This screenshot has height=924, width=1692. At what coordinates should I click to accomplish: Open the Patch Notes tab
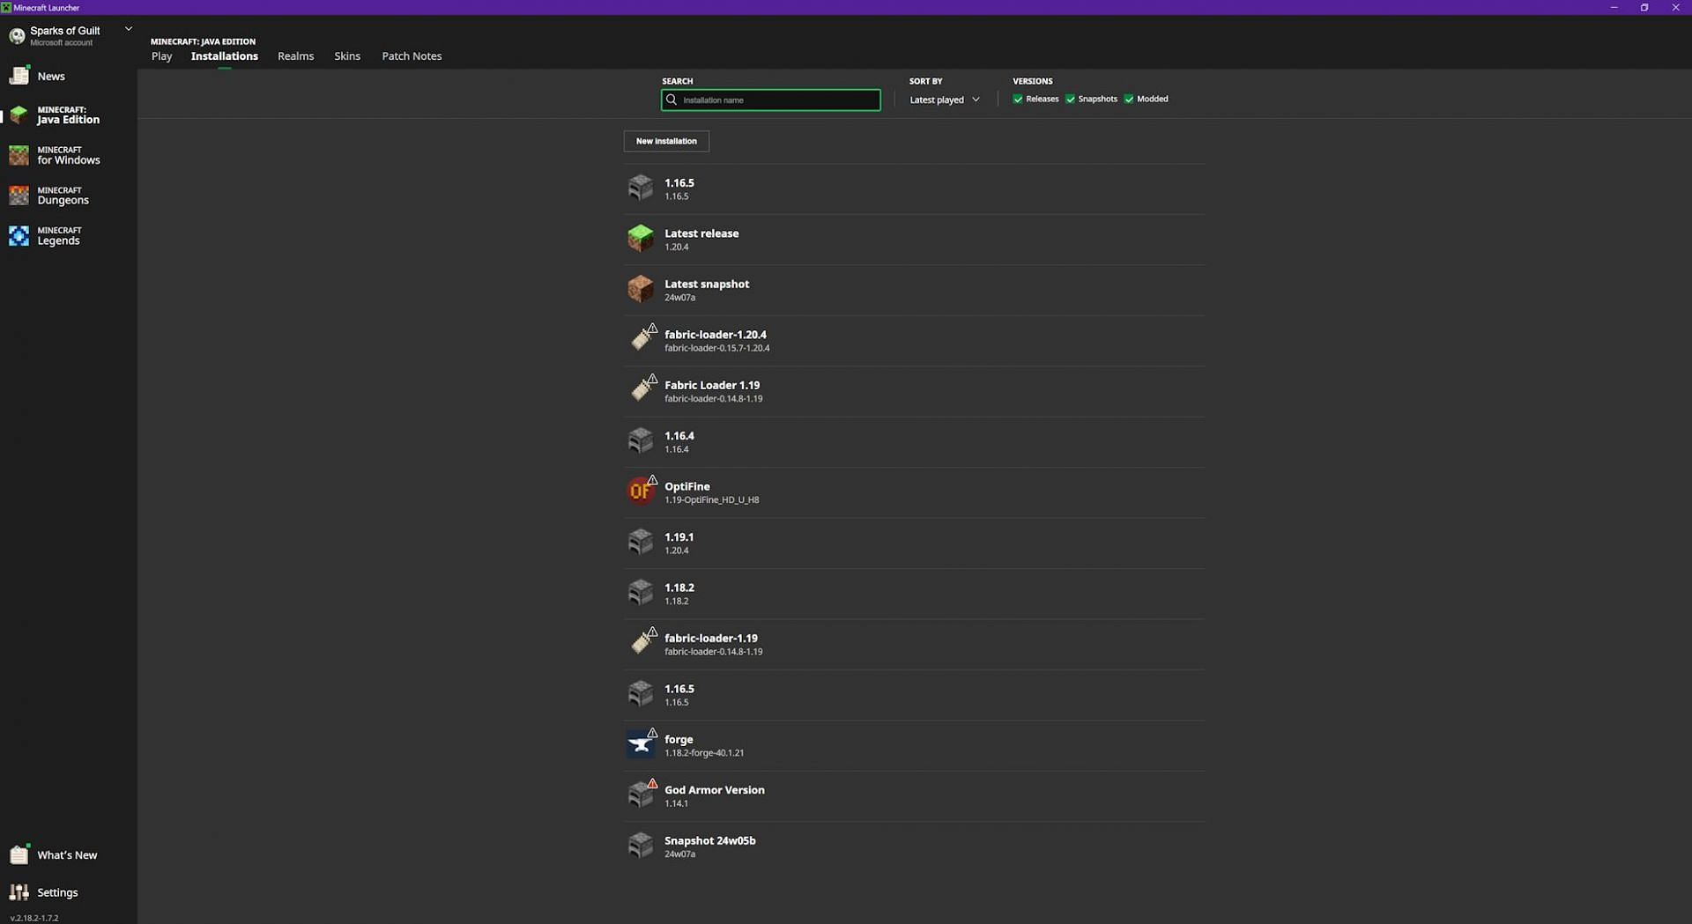pos(412,56)
